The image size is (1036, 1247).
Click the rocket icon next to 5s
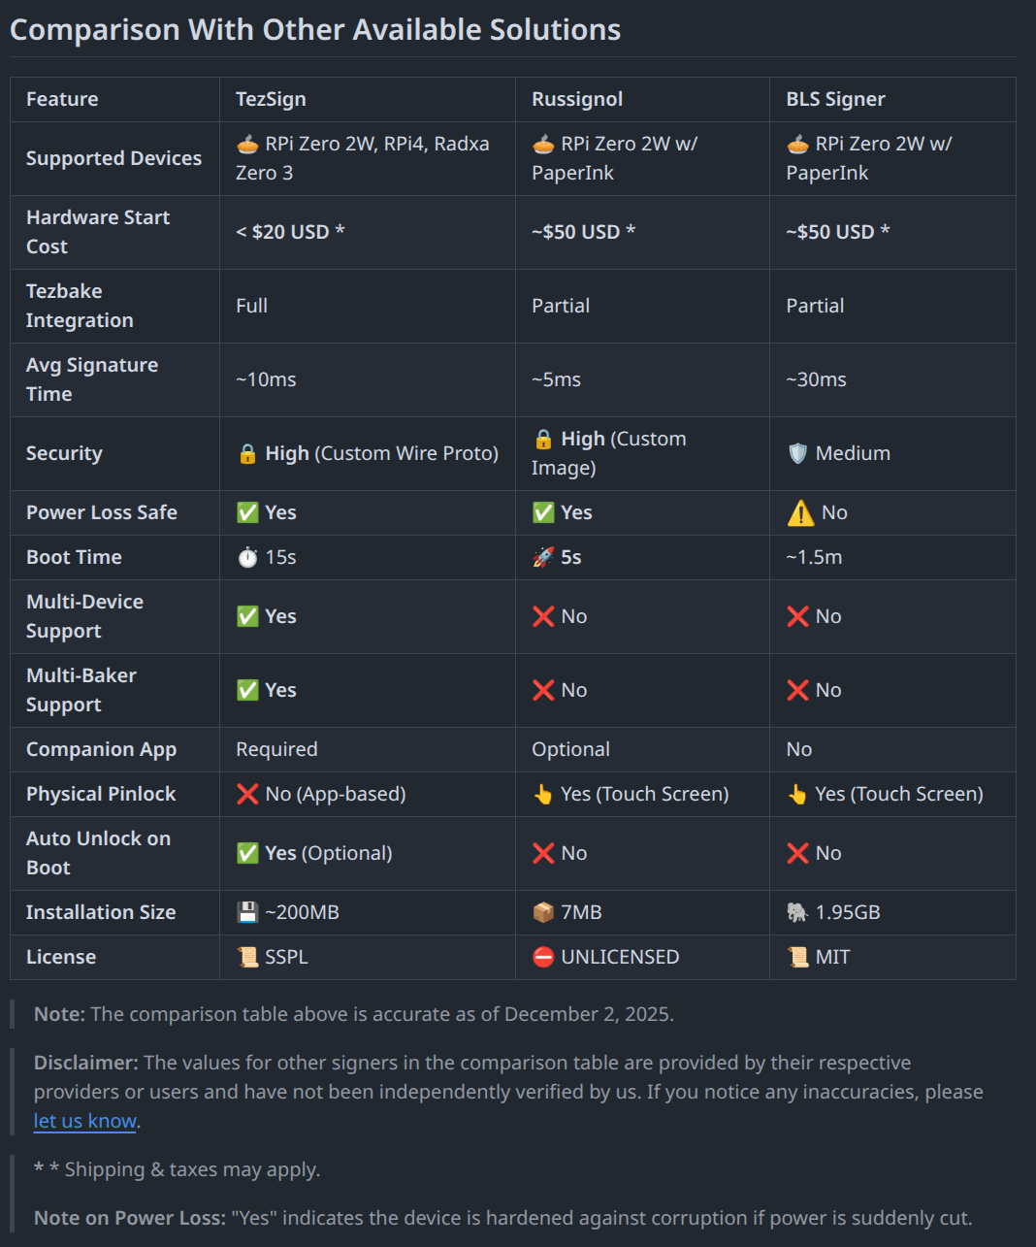point(543,557)
